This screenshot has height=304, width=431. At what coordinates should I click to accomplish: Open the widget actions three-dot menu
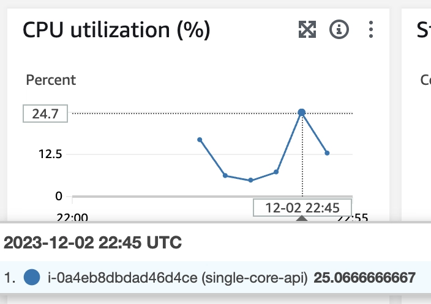click(370, 29)
